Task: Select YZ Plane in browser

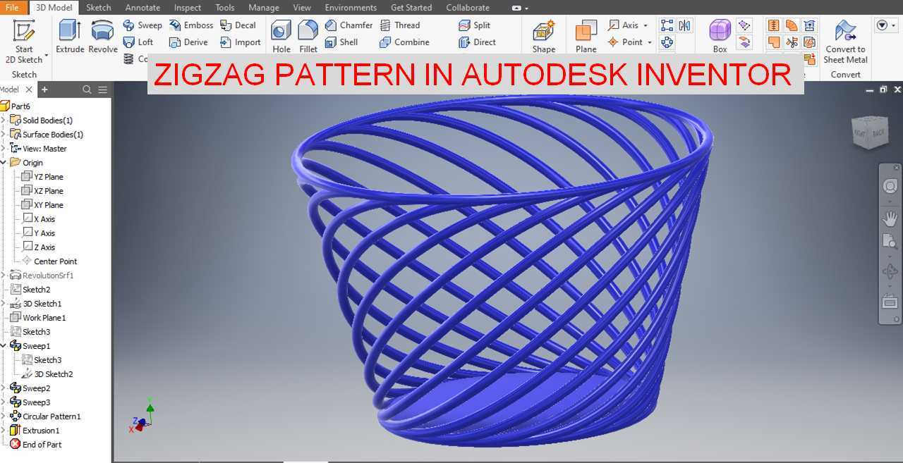Action: 42,177
